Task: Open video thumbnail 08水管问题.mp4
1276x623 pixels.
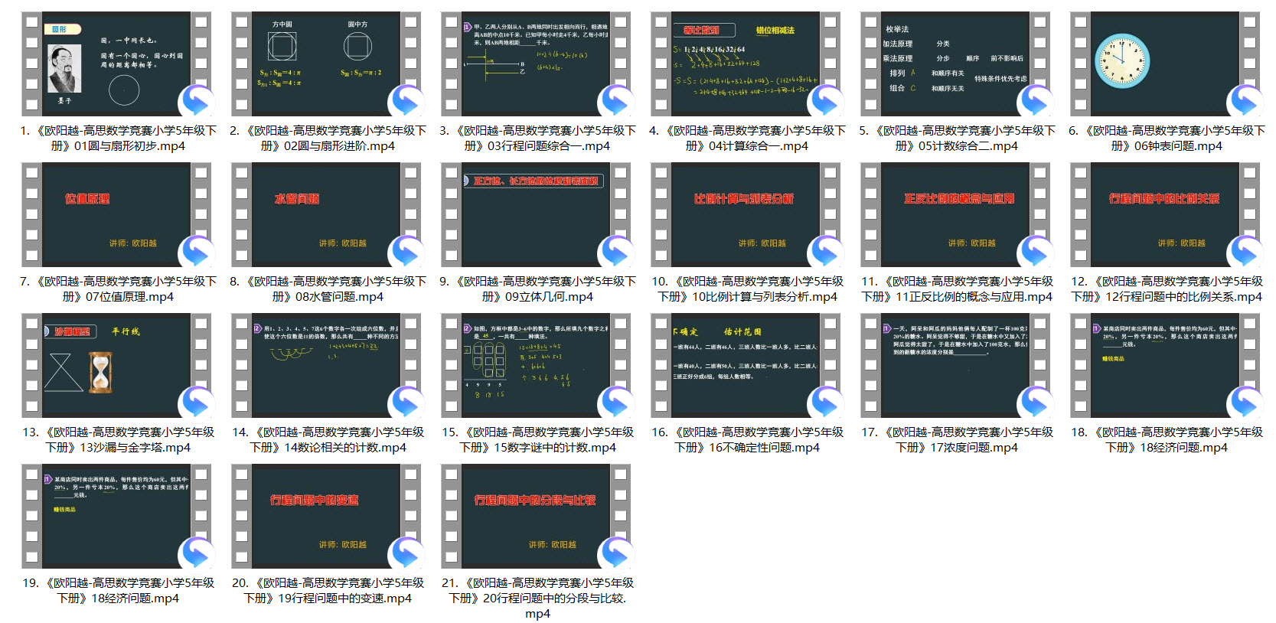Action: (x=326, y=214)
